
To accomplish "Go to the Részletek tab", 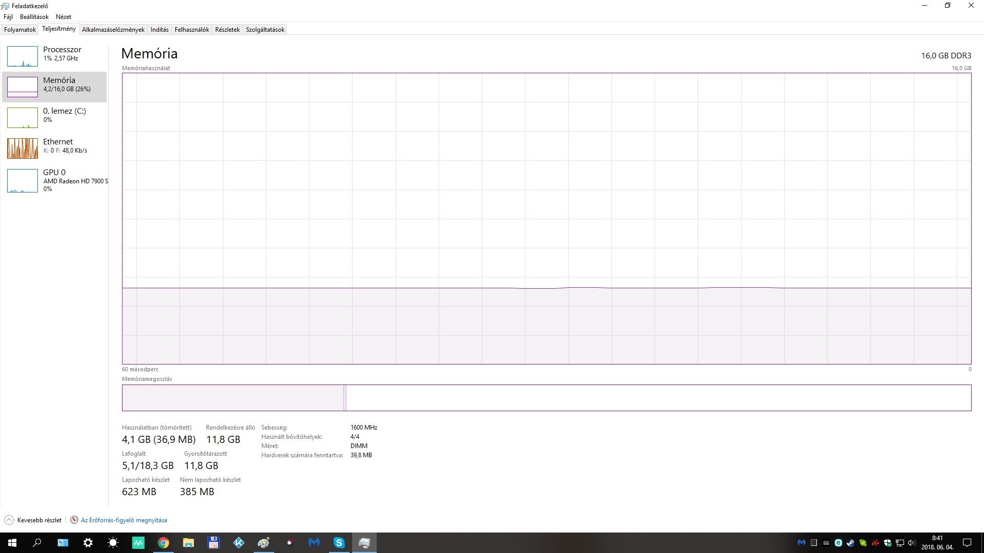I will coord(227,30).
